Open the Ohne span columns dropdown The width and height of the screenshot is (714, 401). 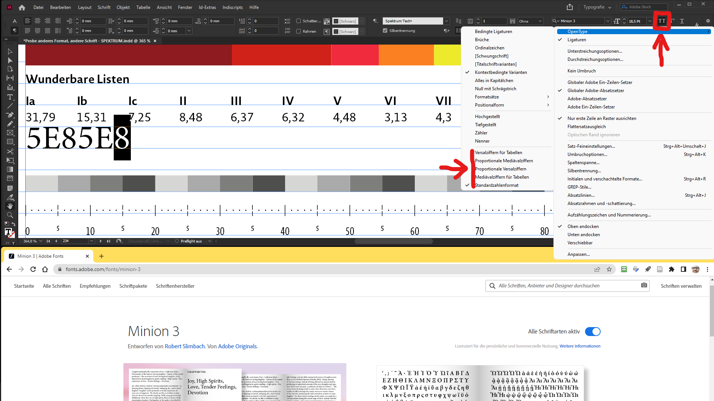(540, 21)
